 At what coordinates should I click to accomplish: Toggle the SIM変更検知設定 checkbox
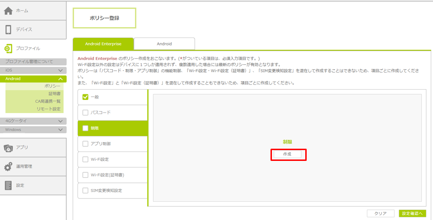[85, 190]
